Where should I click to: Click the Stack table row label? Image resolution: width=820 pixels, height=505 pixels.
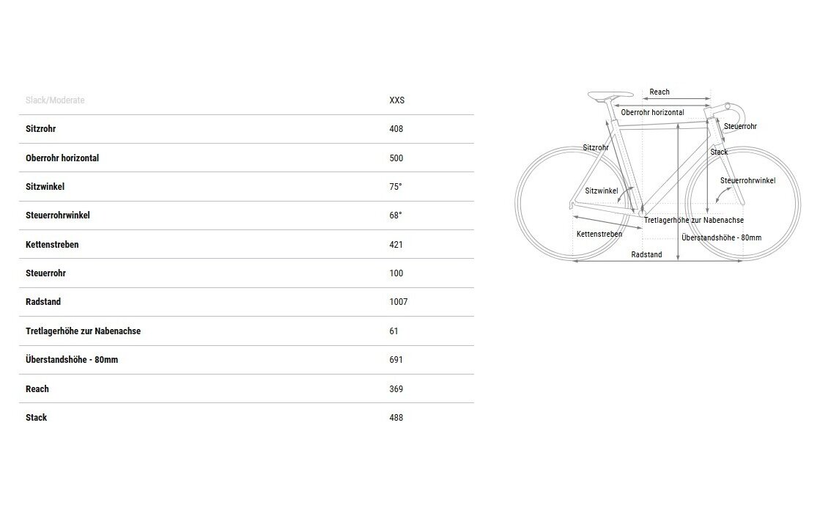click(x=36, y=418)
